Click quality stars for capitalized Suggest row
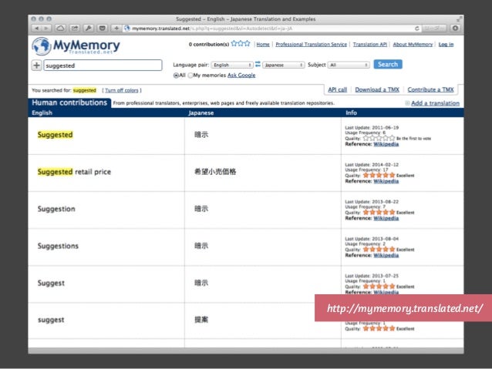This screenshot has height=369, width=492. point(379,287)
